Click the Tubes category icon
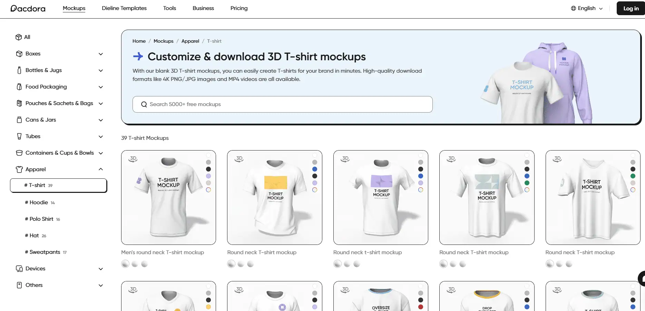This screenshot has height=311, width=645. click(19, 136)
